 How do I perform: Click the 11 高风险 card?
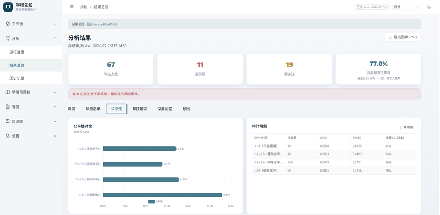tap(200, 69)
